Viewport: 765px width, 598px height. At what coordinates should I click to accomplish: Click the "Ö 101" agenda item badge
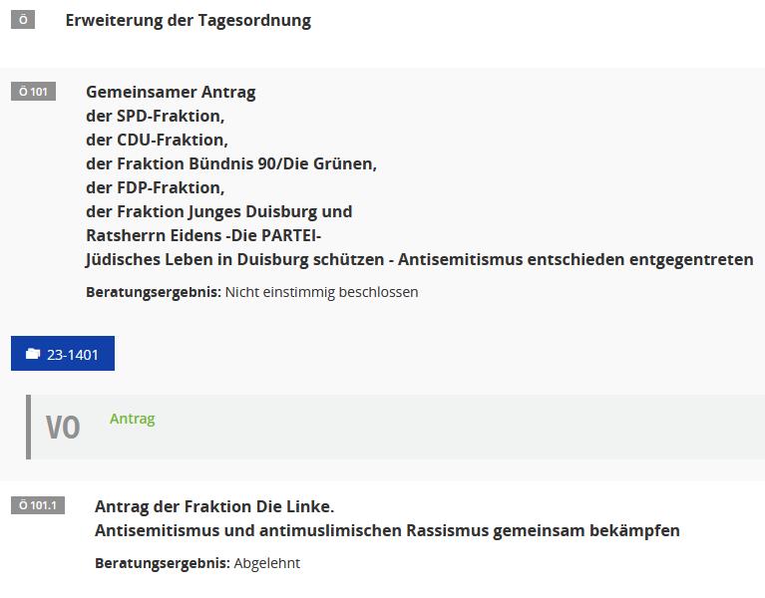[x=33, y=92]
